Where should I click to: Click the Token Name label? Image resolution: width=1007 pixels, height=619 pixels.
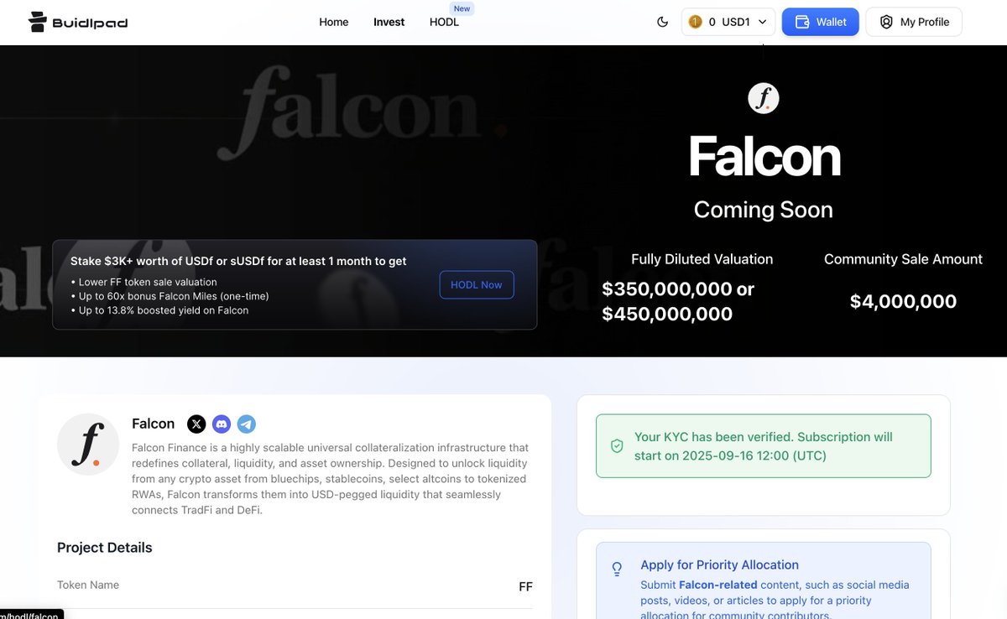88,585
